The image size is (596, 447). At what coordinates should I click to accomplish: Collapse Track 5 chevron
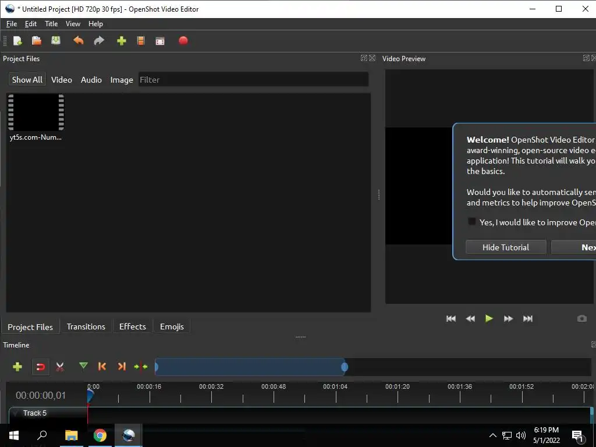(15, 413)
